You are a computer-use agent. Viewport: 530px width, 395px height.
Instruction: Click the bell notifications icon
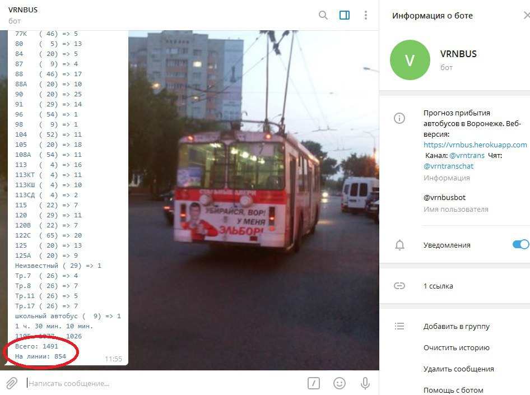tap(399, 245)
